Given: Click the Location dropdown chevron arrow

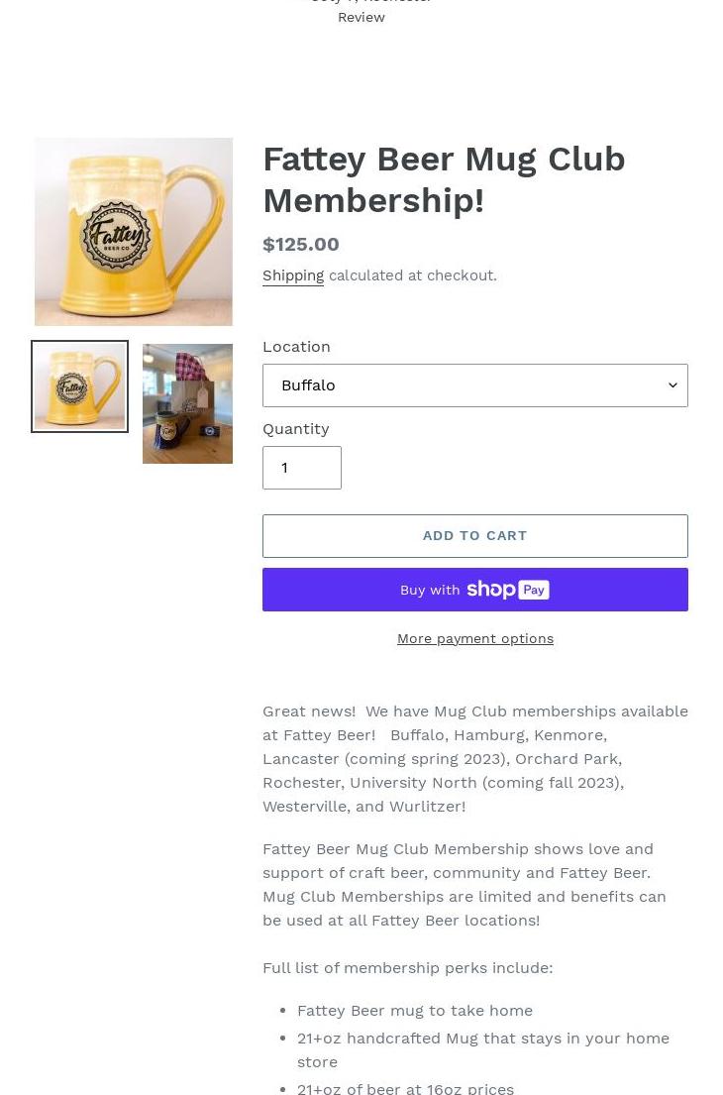Looking at the screenshot, I should [672, 385].
